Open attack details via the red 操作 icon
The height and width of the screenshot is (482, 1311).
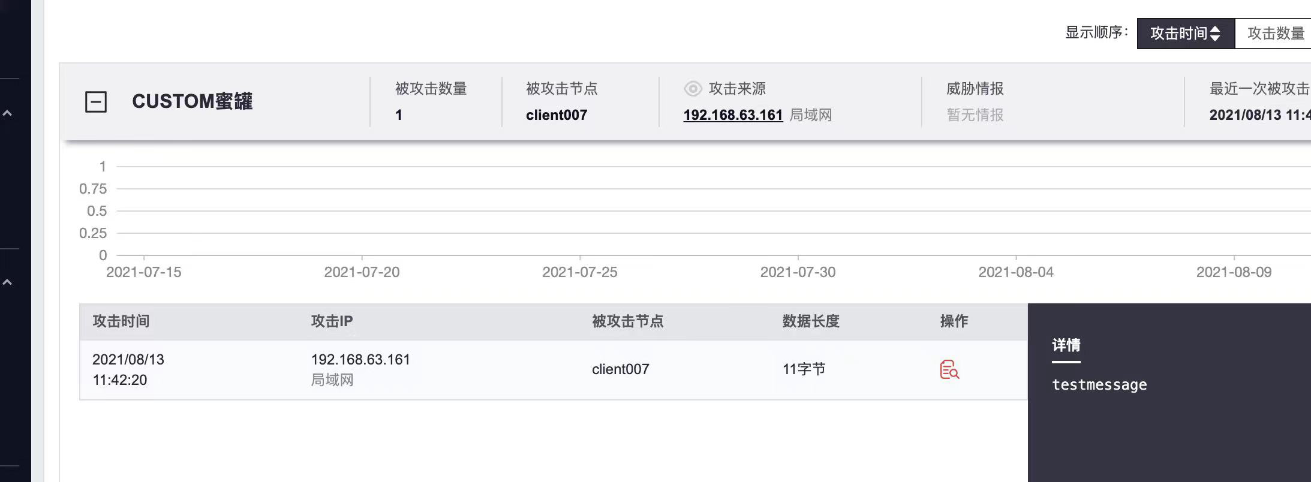pos(949,369)
